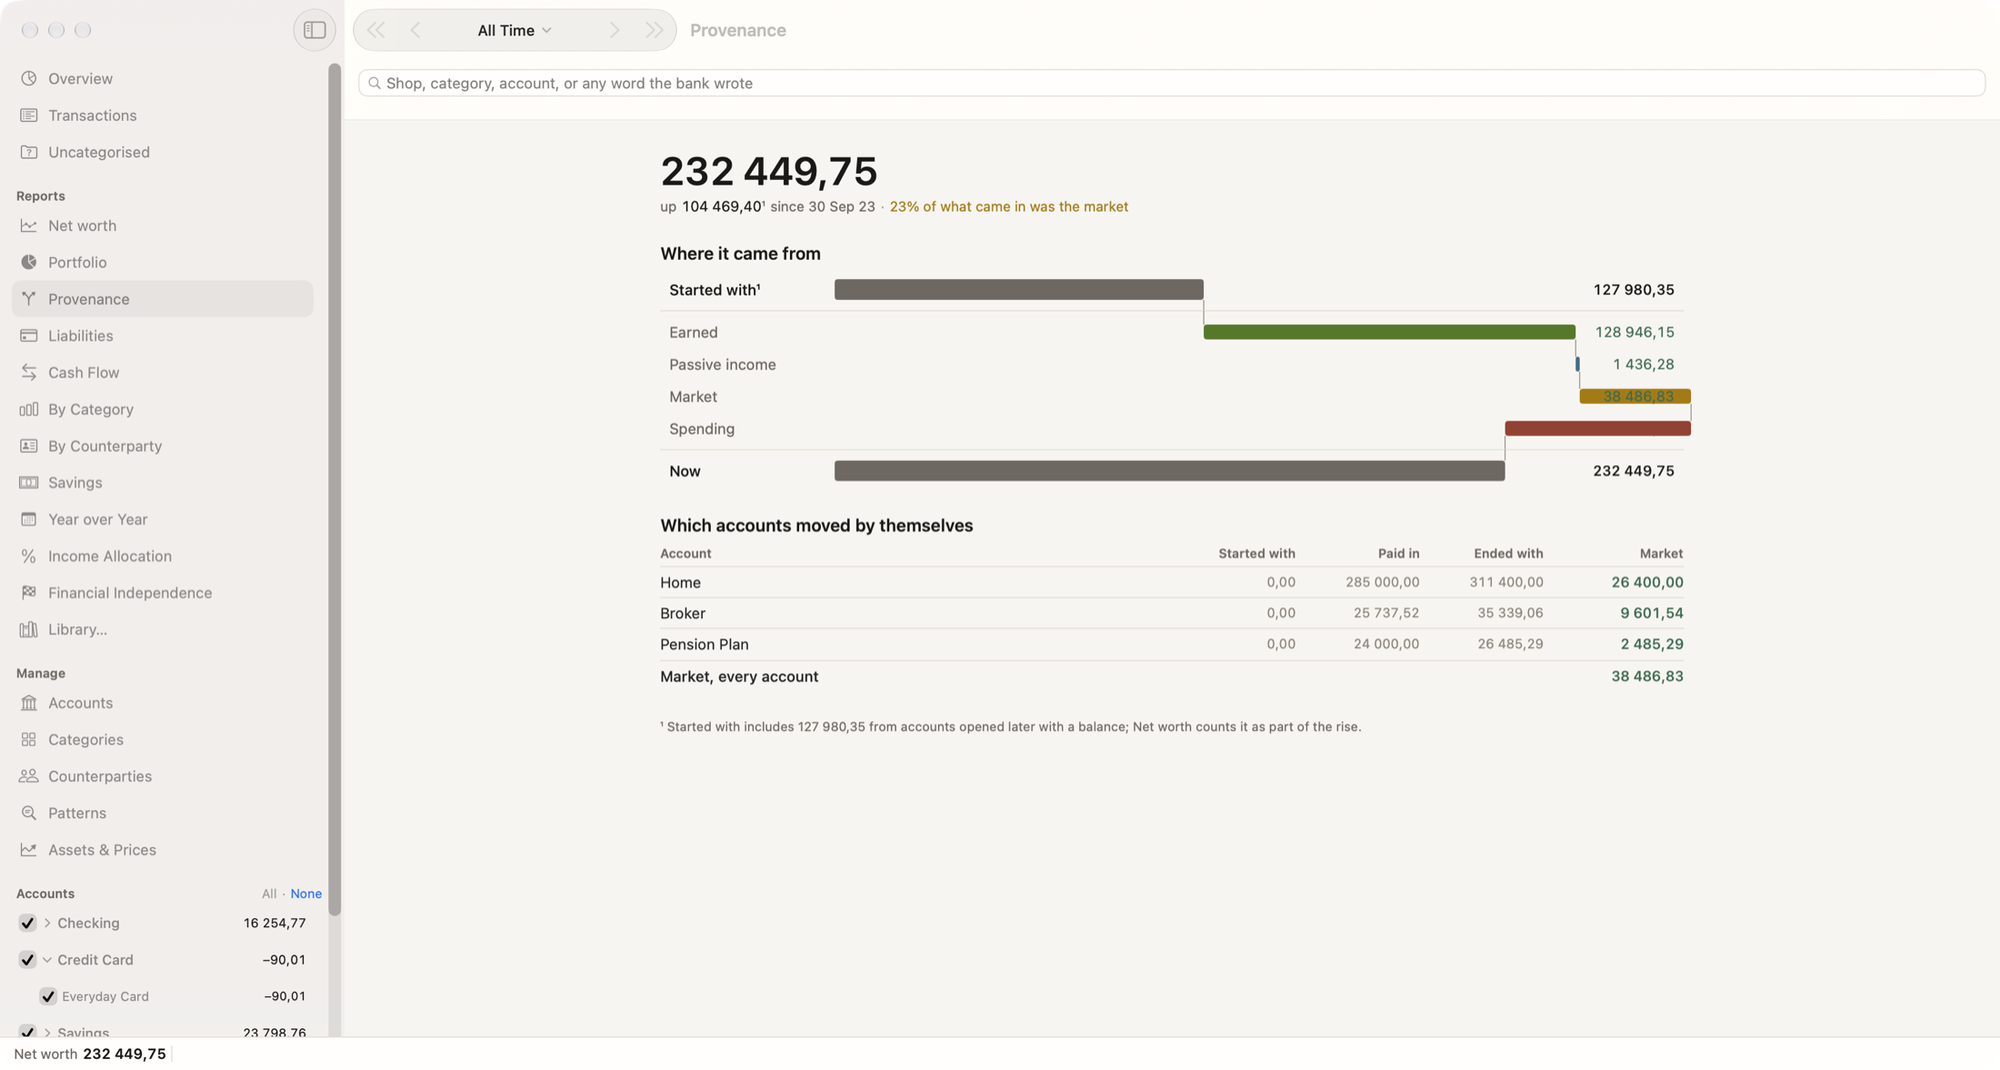Expand the Checking account group
Screen dimensions: 2000x1070
(47, 923)
